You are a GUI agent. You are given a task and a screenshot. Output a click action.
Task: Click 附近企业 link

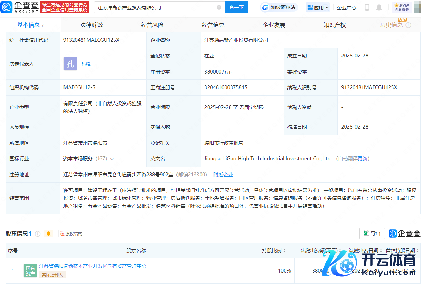point(223,175)
